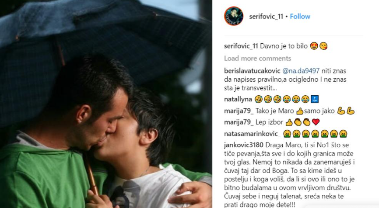Open marija79_ profile from Lep izbor comment

point(239,122)
